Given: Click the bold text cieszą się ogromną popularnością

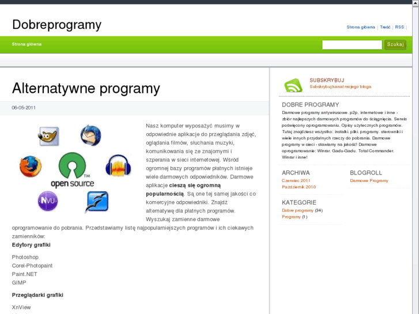Looking at the screenshot, I should point(183,190).
